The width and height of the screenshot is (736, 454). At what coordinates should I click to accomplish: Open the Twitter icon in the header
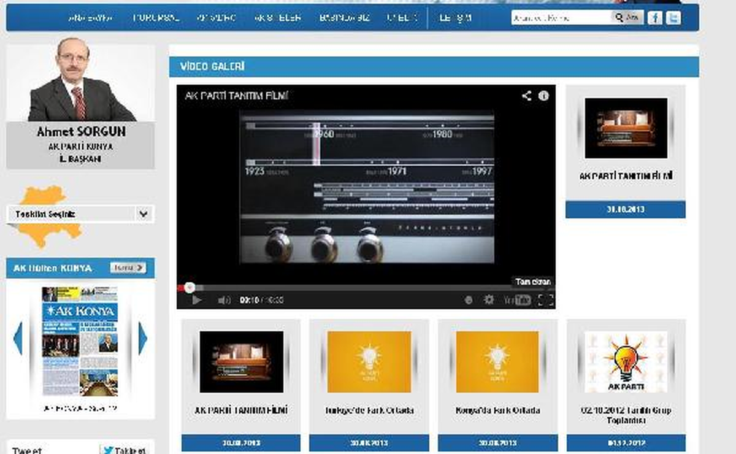pyautogui.click(x=673, y=18)
